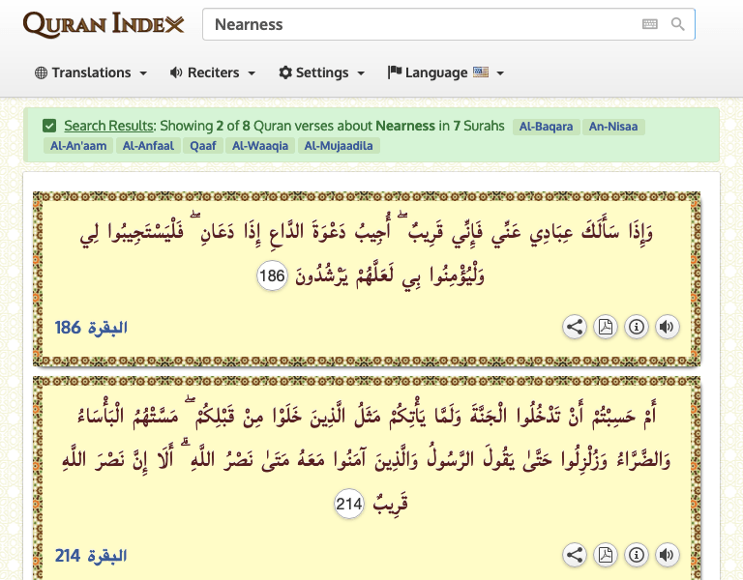Viewport: 743px width, 580px height.
Task: Open the Language selection menu
Action: tap(446, 72)
